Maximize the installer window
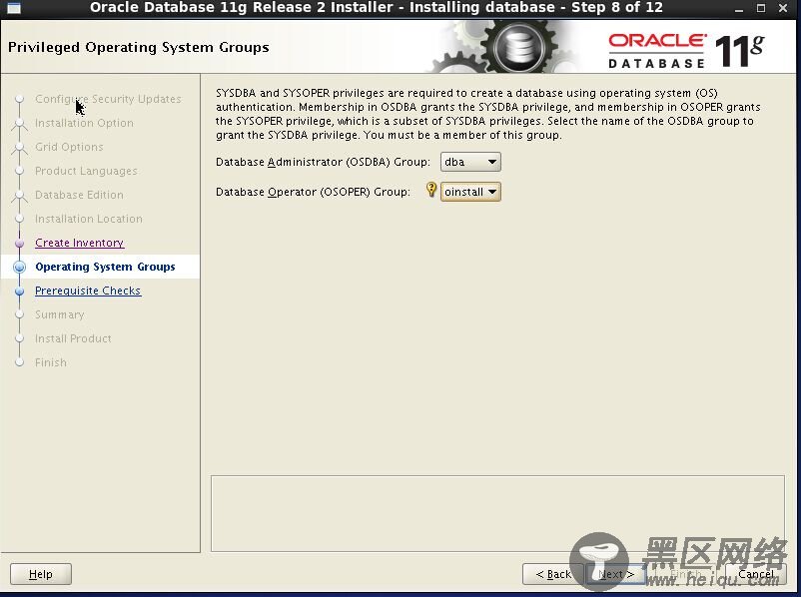The height and width of the screenshot is (597, 801). click(761, 8)
